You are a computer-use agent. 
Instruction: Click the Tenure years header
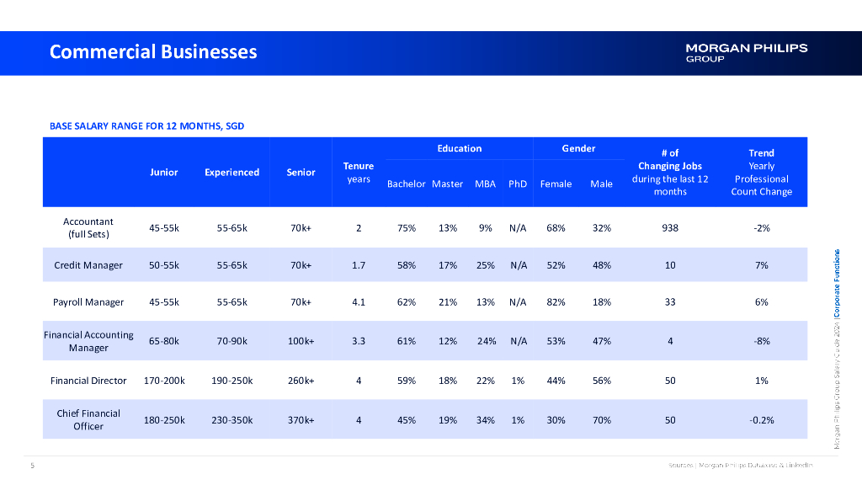point(359,172)
